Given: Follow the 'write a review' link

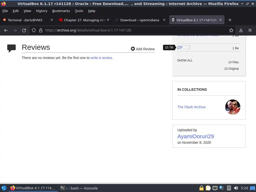Looking at the screenshot, I should coord(101,58).
